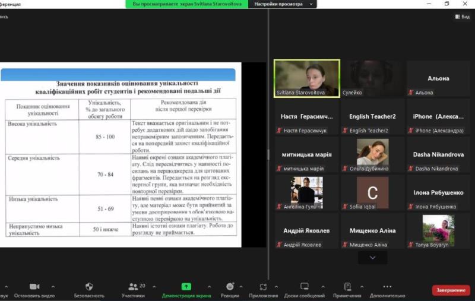Click the divider handle between share and gallery
Viewport: 475px width, 301px height.
(x=268, y=154)
